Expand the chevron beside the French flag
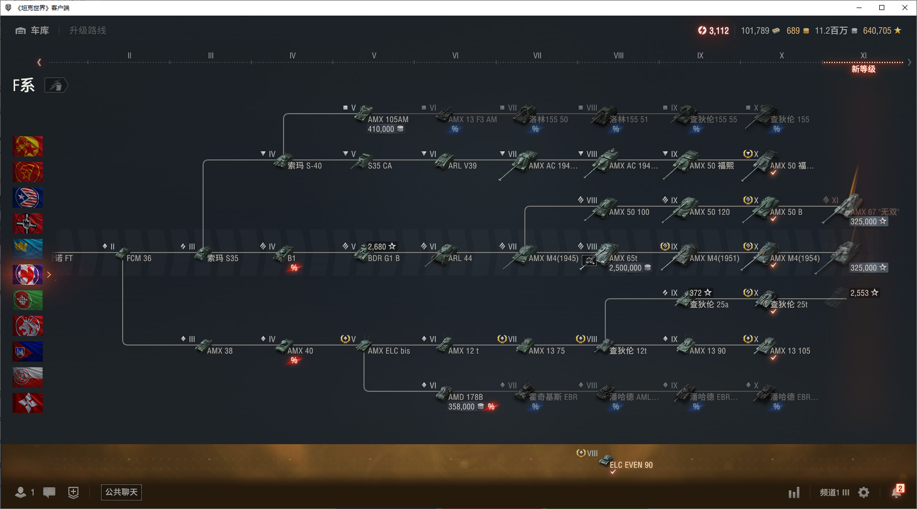The height and width of the screenshot is (509, 917). point(49,275)
